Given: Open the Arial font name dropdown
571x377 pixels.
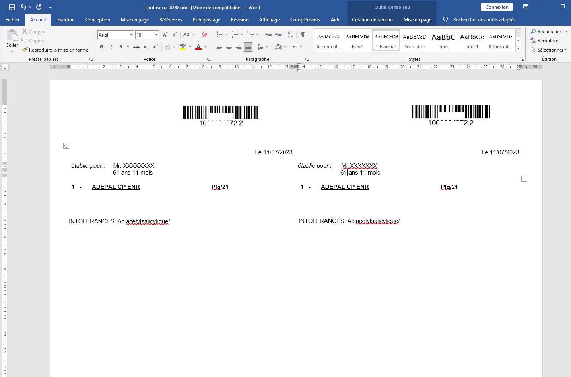Looking at the screenshot, I should pyautogui.click(x=131, y=35).
